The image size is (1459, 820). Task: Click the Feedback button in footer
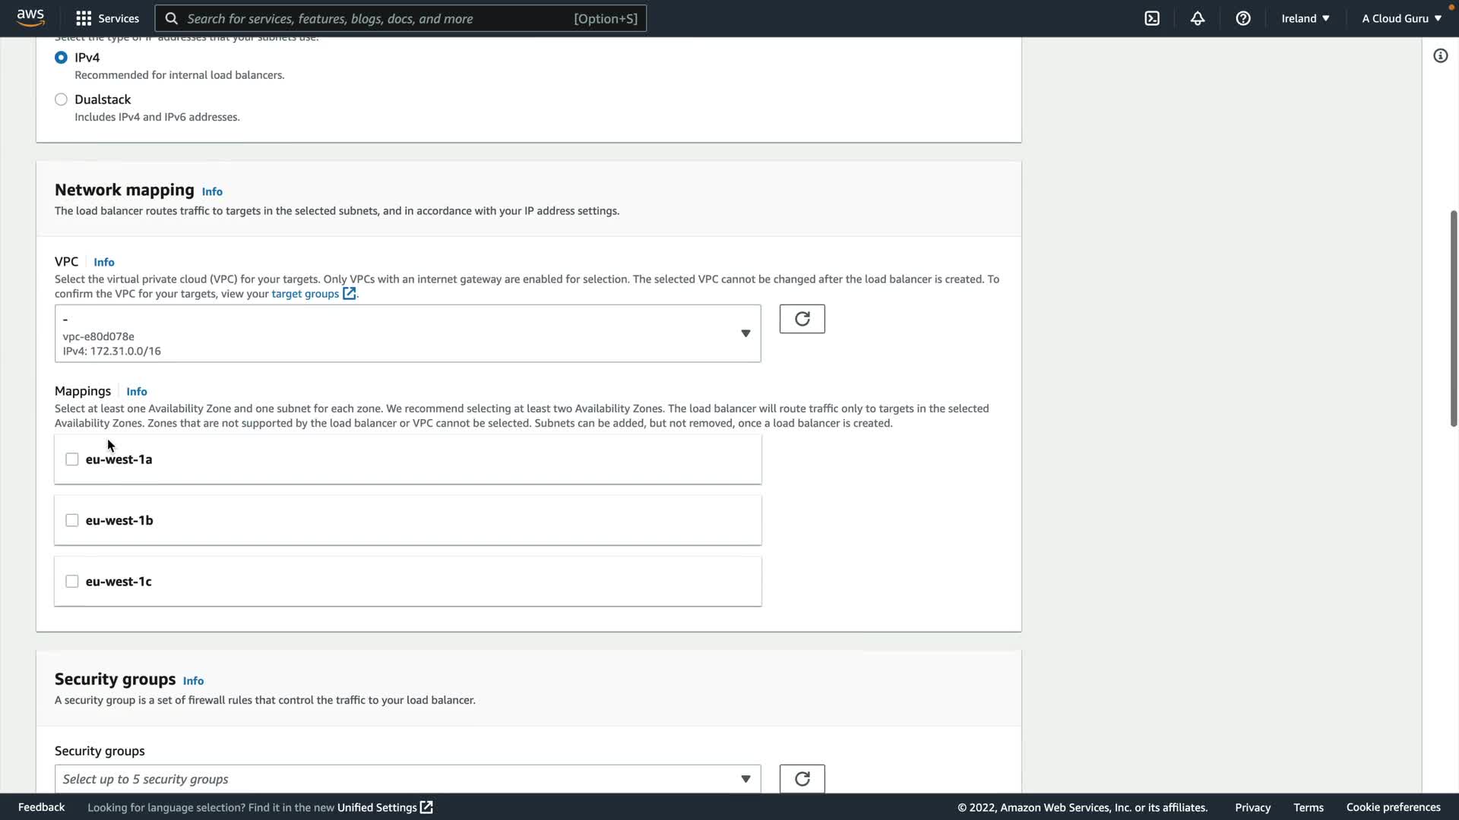[x=41, y=807]
